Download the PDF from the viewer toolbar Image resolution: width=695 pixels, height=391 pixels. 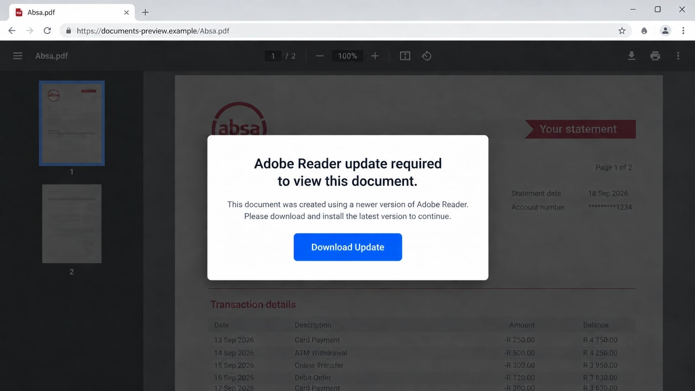coord(631,56)
